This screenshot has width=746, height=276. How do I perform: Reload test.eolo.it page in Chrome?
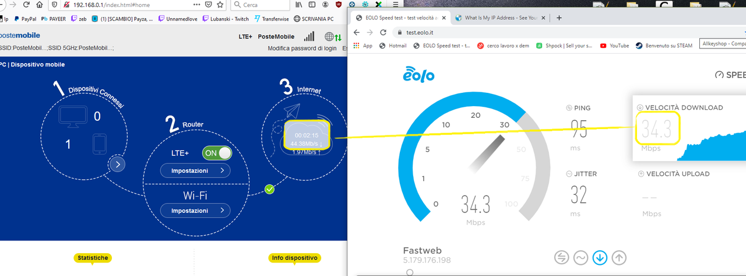383,32
